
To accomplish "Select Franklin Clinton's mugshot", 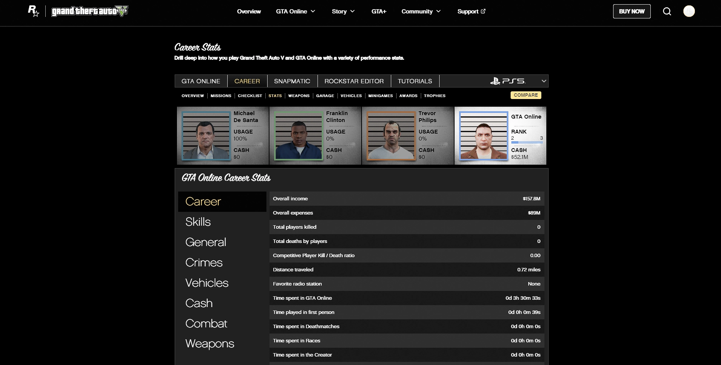I will point(298,135).
